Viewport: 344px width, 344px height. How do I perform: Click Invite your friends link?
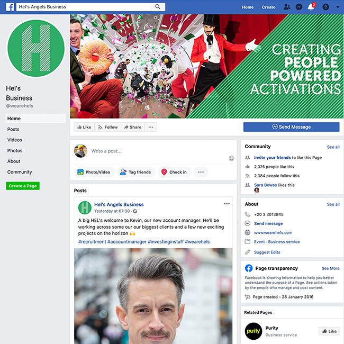point(272,158)
